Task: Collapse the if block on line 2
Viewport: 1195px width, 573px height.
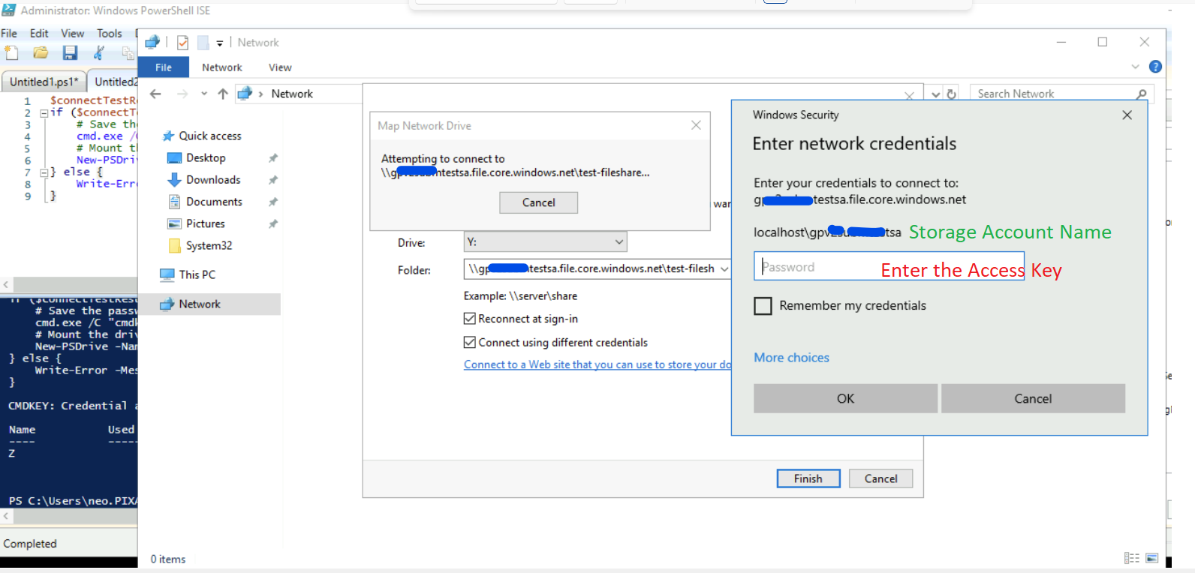Action: click(x=44, y=112)
